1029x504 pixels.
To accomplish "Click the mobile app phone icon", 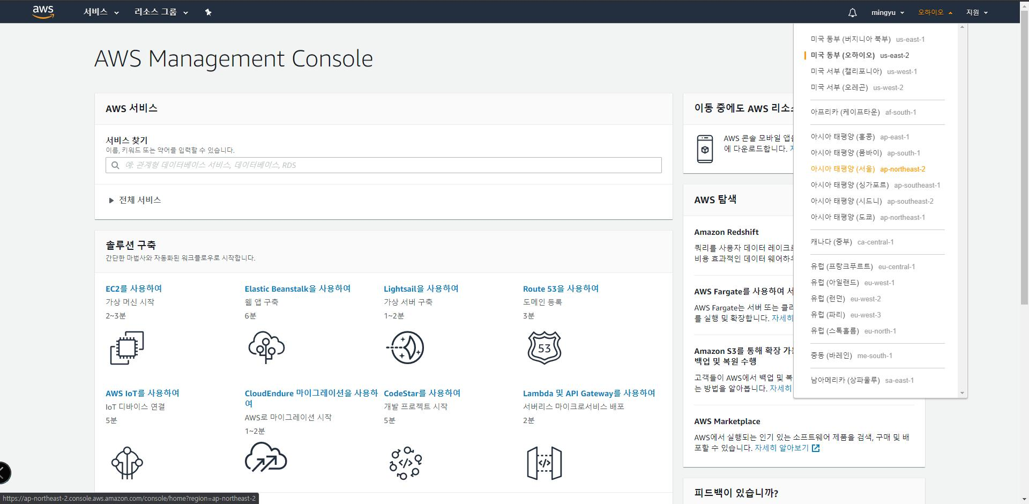I will (705, 149).
